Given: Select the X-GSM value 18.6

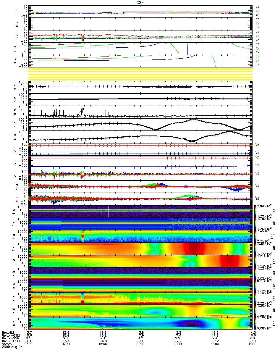Looking at the screenshot, I should click(x=28, y=335).
